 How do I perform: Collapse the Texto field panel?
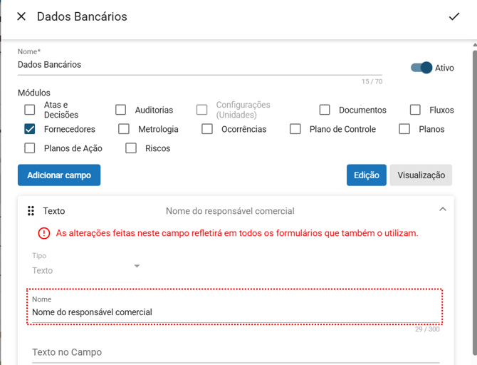443,210
